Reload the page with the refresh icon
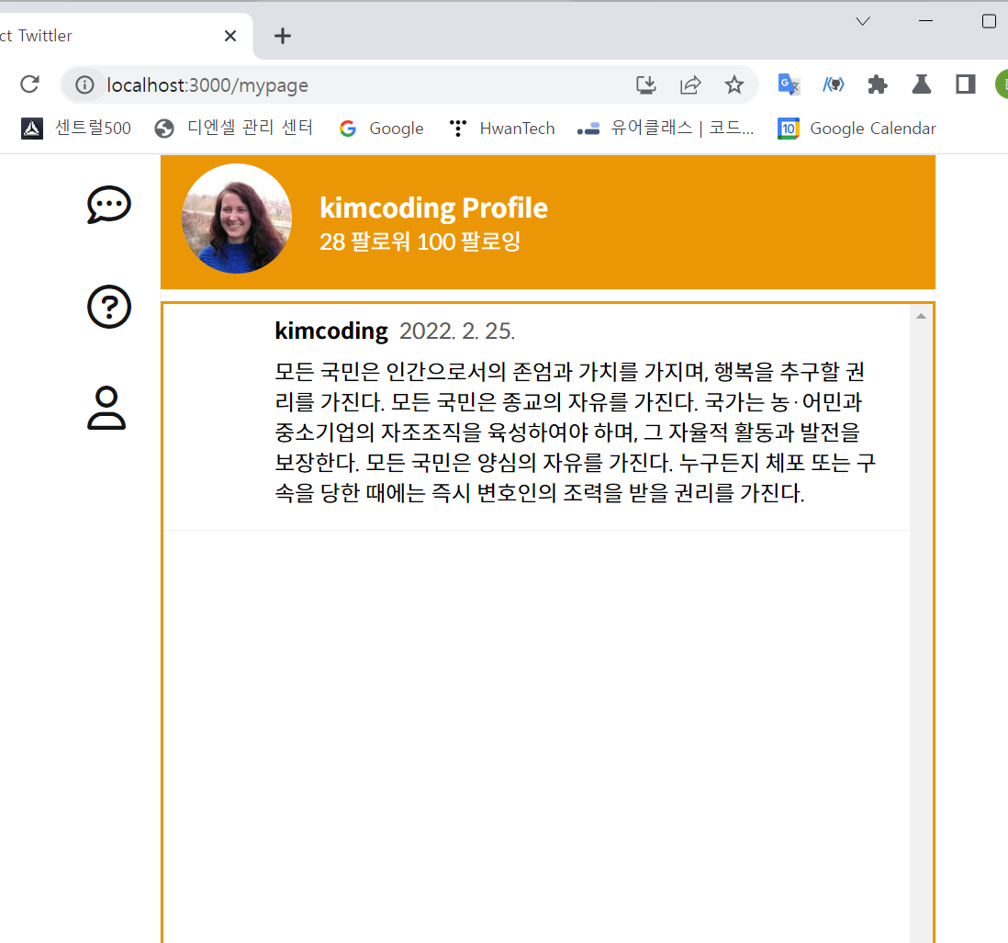The width and height of the screenshot is (1008, 943). click(29, 84)
